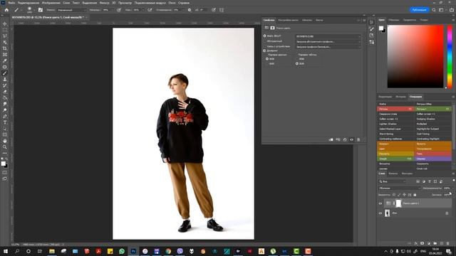
Task: Run the Highlight for Subject action
Action: 433,129
